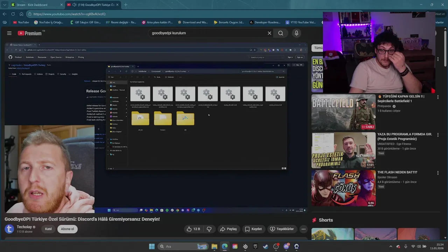Open the new tab plus button
This screenshot has height=252, width=448.
point(126,5)
